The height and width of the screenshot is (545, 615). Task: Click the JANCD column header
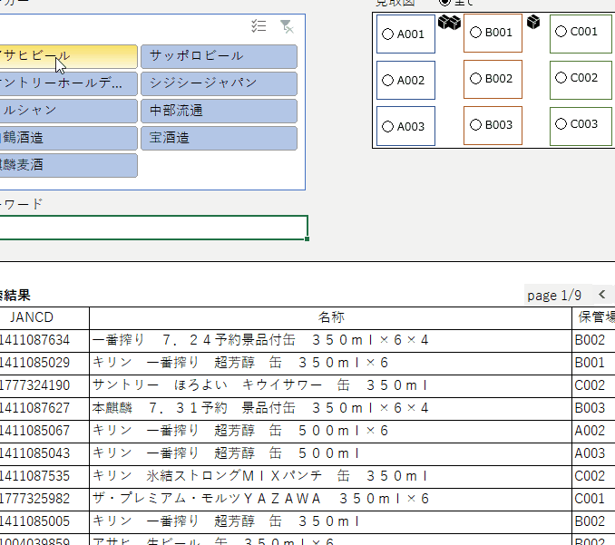pos(44,318)
